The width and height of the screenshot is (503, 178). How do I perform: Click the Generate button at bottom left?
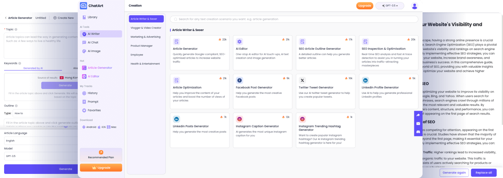(41, 169)
